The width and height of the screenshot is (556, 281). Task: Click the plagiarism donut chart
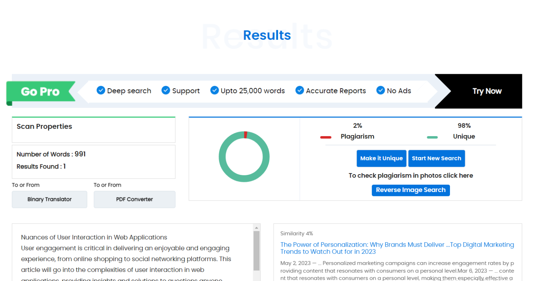click(x=244, y=156)
